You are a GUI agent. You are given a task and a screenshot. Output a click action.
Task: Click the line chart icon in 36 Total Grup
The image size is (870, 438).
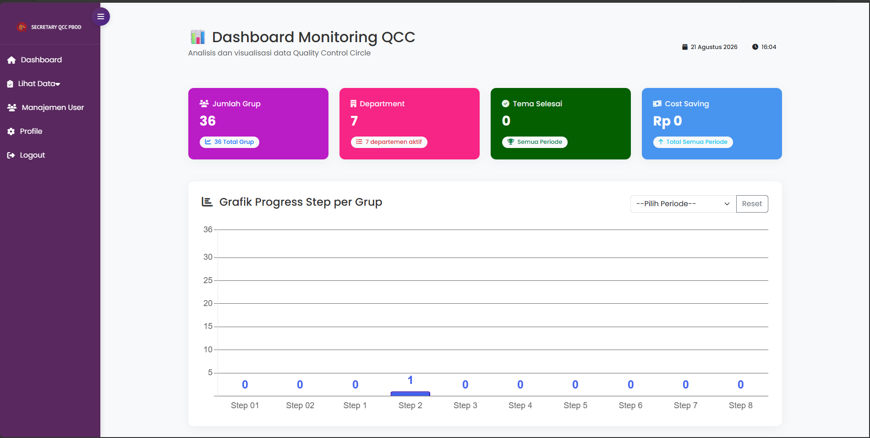(208, 142)
